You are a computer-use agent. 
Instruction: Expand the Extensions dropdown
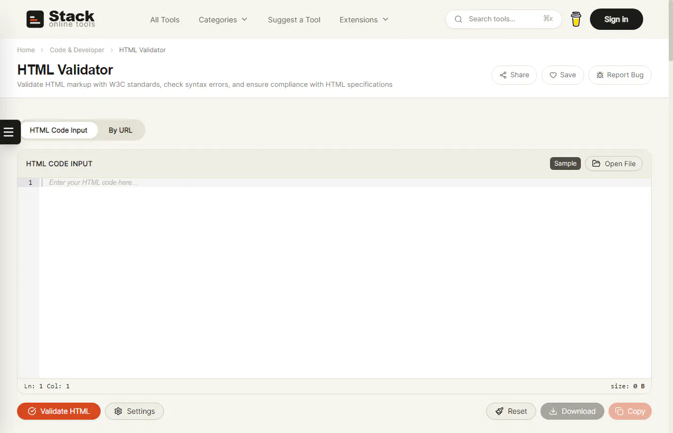click(364, 20)
